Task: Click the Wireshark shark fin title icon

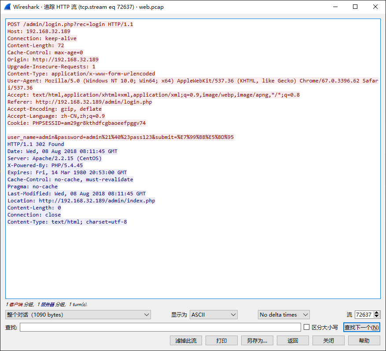Action: 7,7
